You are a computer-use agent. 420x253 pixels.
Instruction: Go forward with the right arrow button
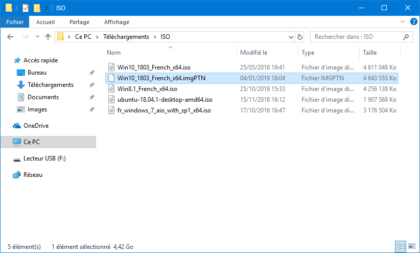tap(26, 37)
